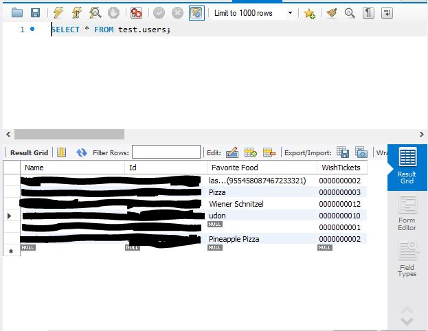Sort by the WishTickets column header

pyautogui.click(x=340, y=168)
